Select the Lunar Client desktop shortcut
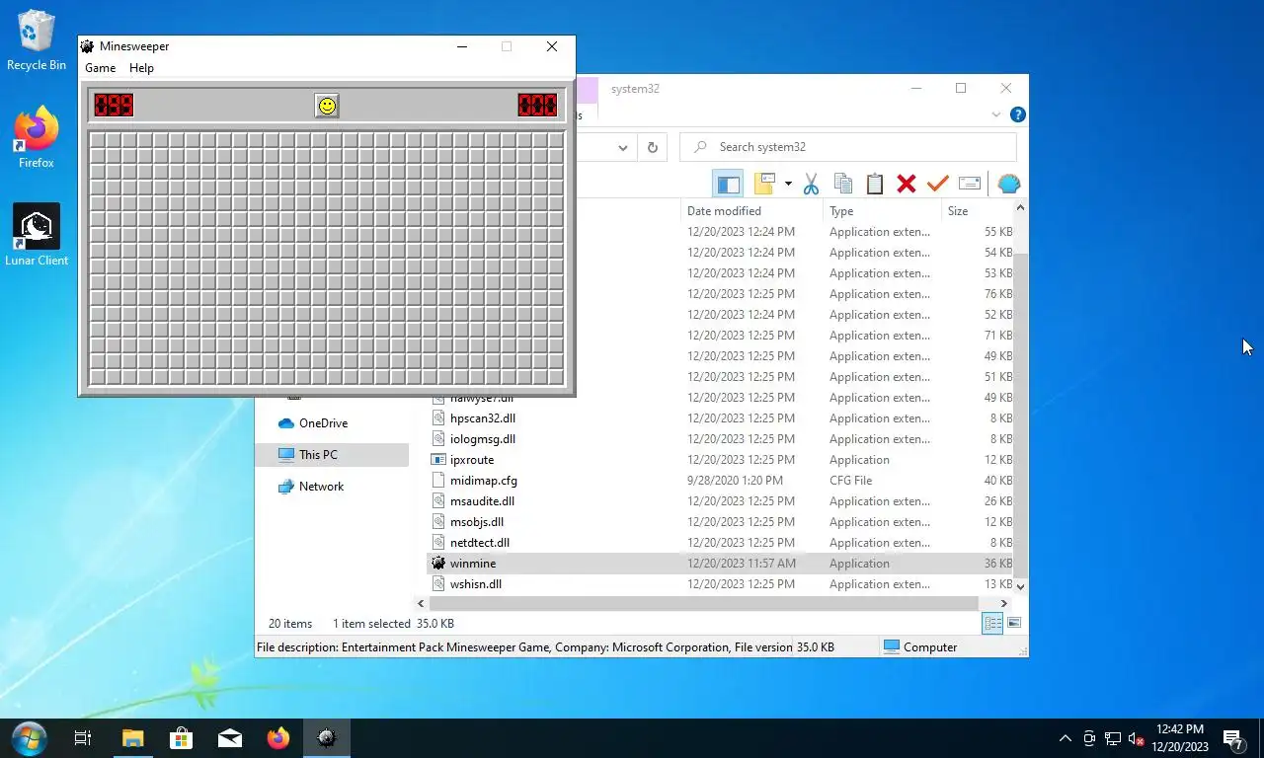This screenshot has width=1264, height=758. [37, 235]
